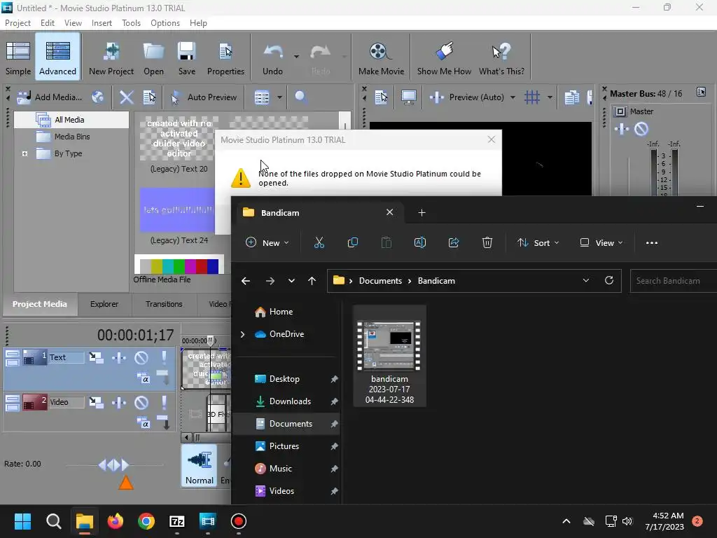The image size is (717, 538).
Task: Open Preview (Auto) quality dropdown
Action: (512, 97)
